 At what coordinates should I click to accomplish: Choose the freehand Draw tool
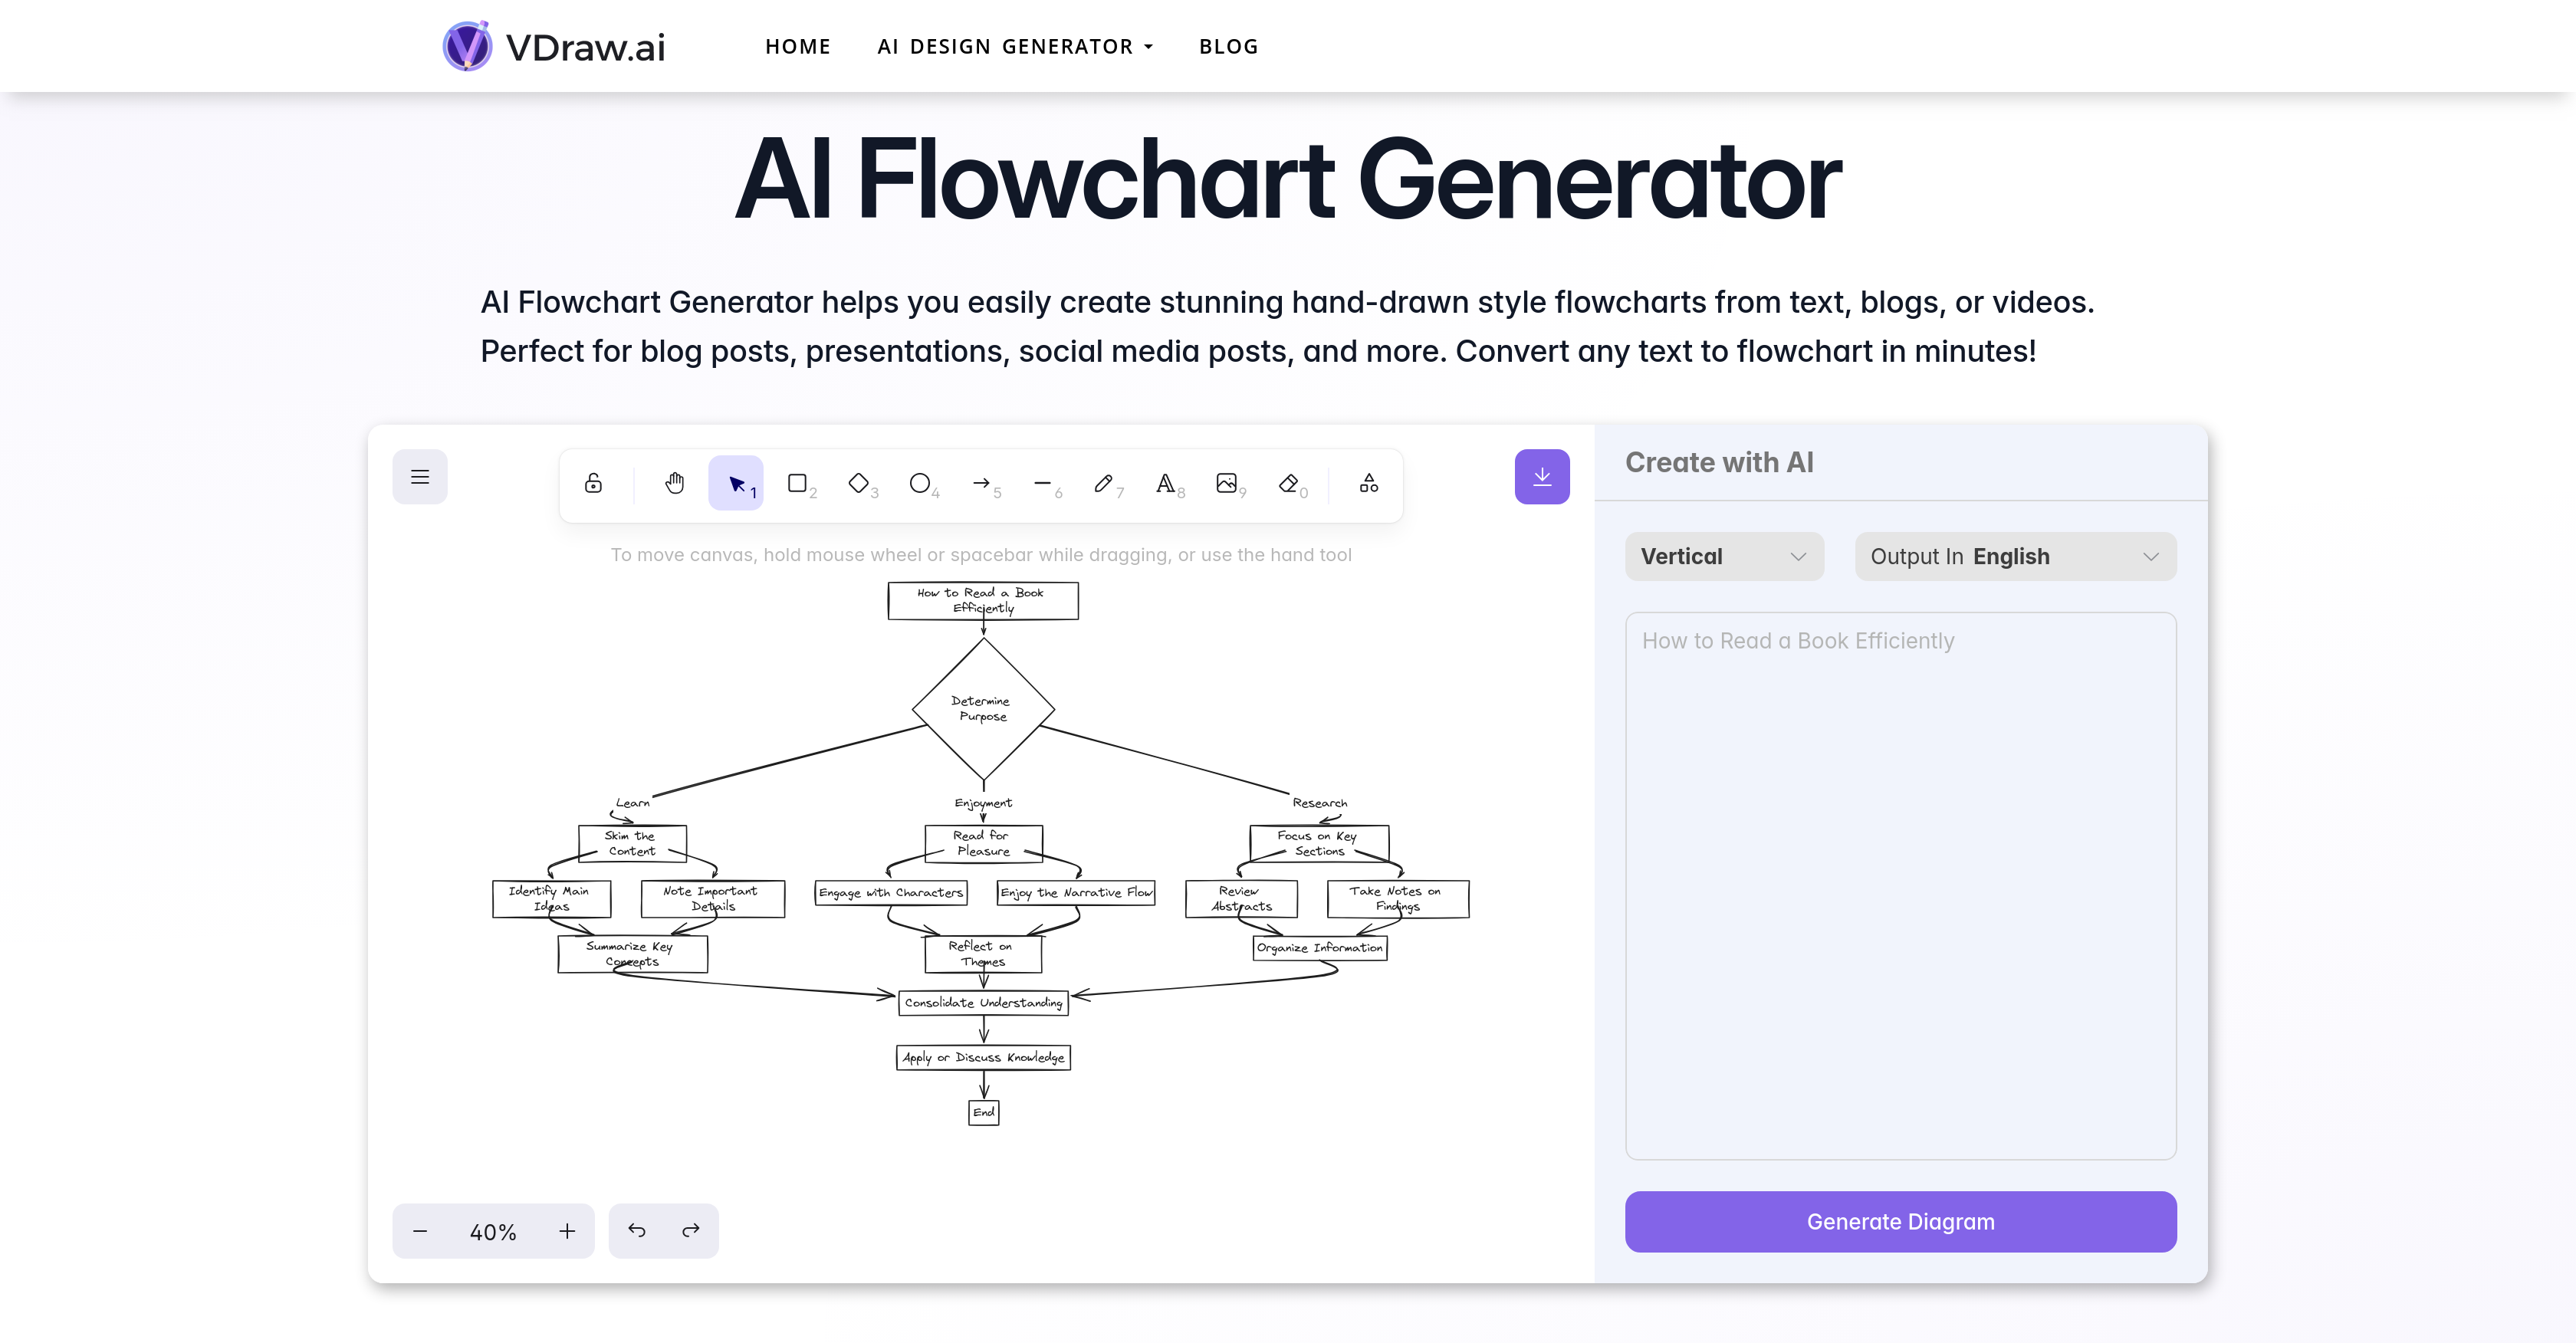click(x=1105, y=484)
